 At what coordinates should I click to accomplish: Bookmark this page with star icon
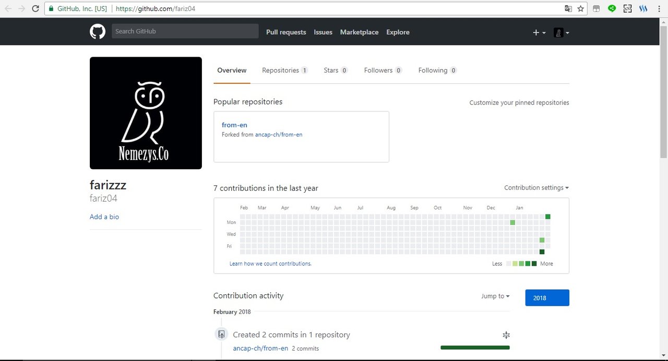[x=580, y=9]
